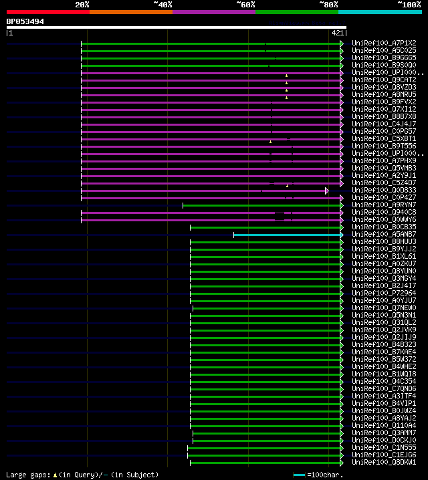Open hit UniRef100_A9RYN7

(384, 205)
